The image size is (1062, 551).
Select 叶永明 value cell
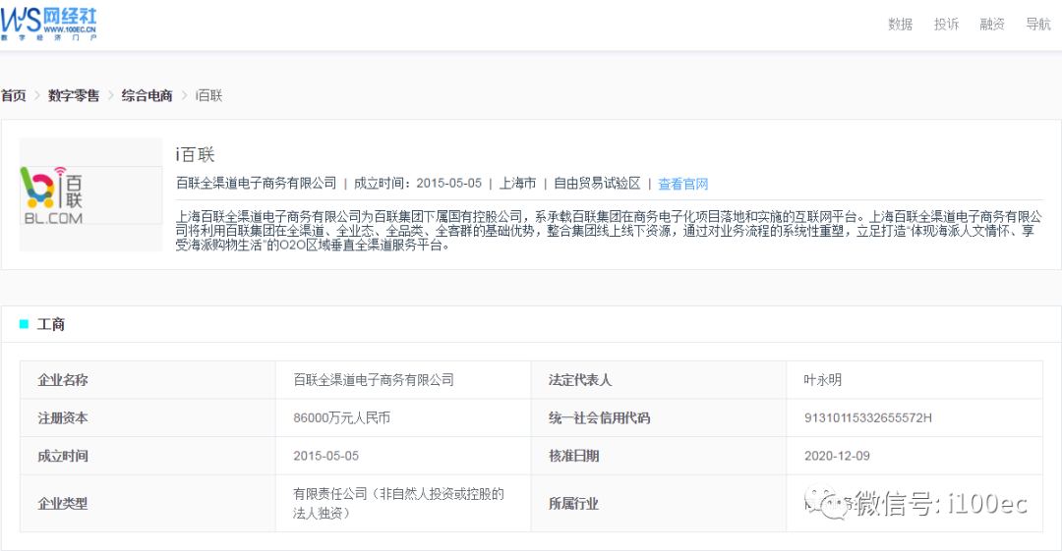pyautogui.click(x=914, y=380)
